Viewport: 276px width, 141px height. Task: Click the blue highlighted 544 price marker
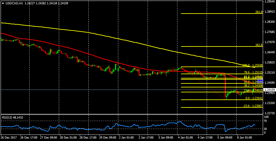(x=260, y=82)
